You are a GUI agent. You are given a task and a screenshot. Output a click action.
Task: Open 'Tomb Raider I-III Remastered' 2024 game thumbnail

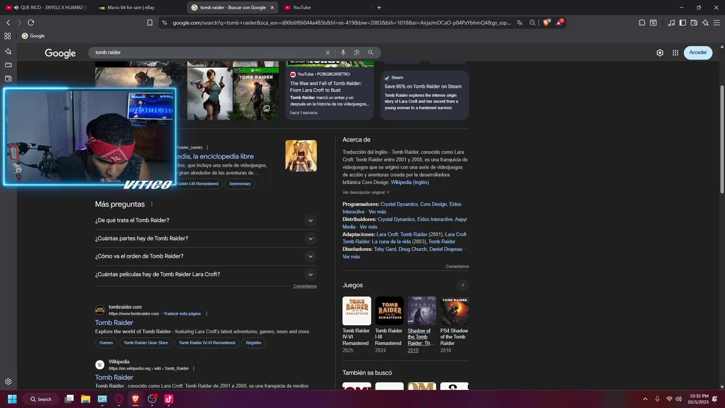[x=389, y=311]
